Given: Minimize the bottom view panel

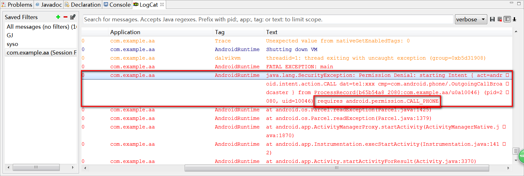Looking at the screenshot, I should coord(511,3).
